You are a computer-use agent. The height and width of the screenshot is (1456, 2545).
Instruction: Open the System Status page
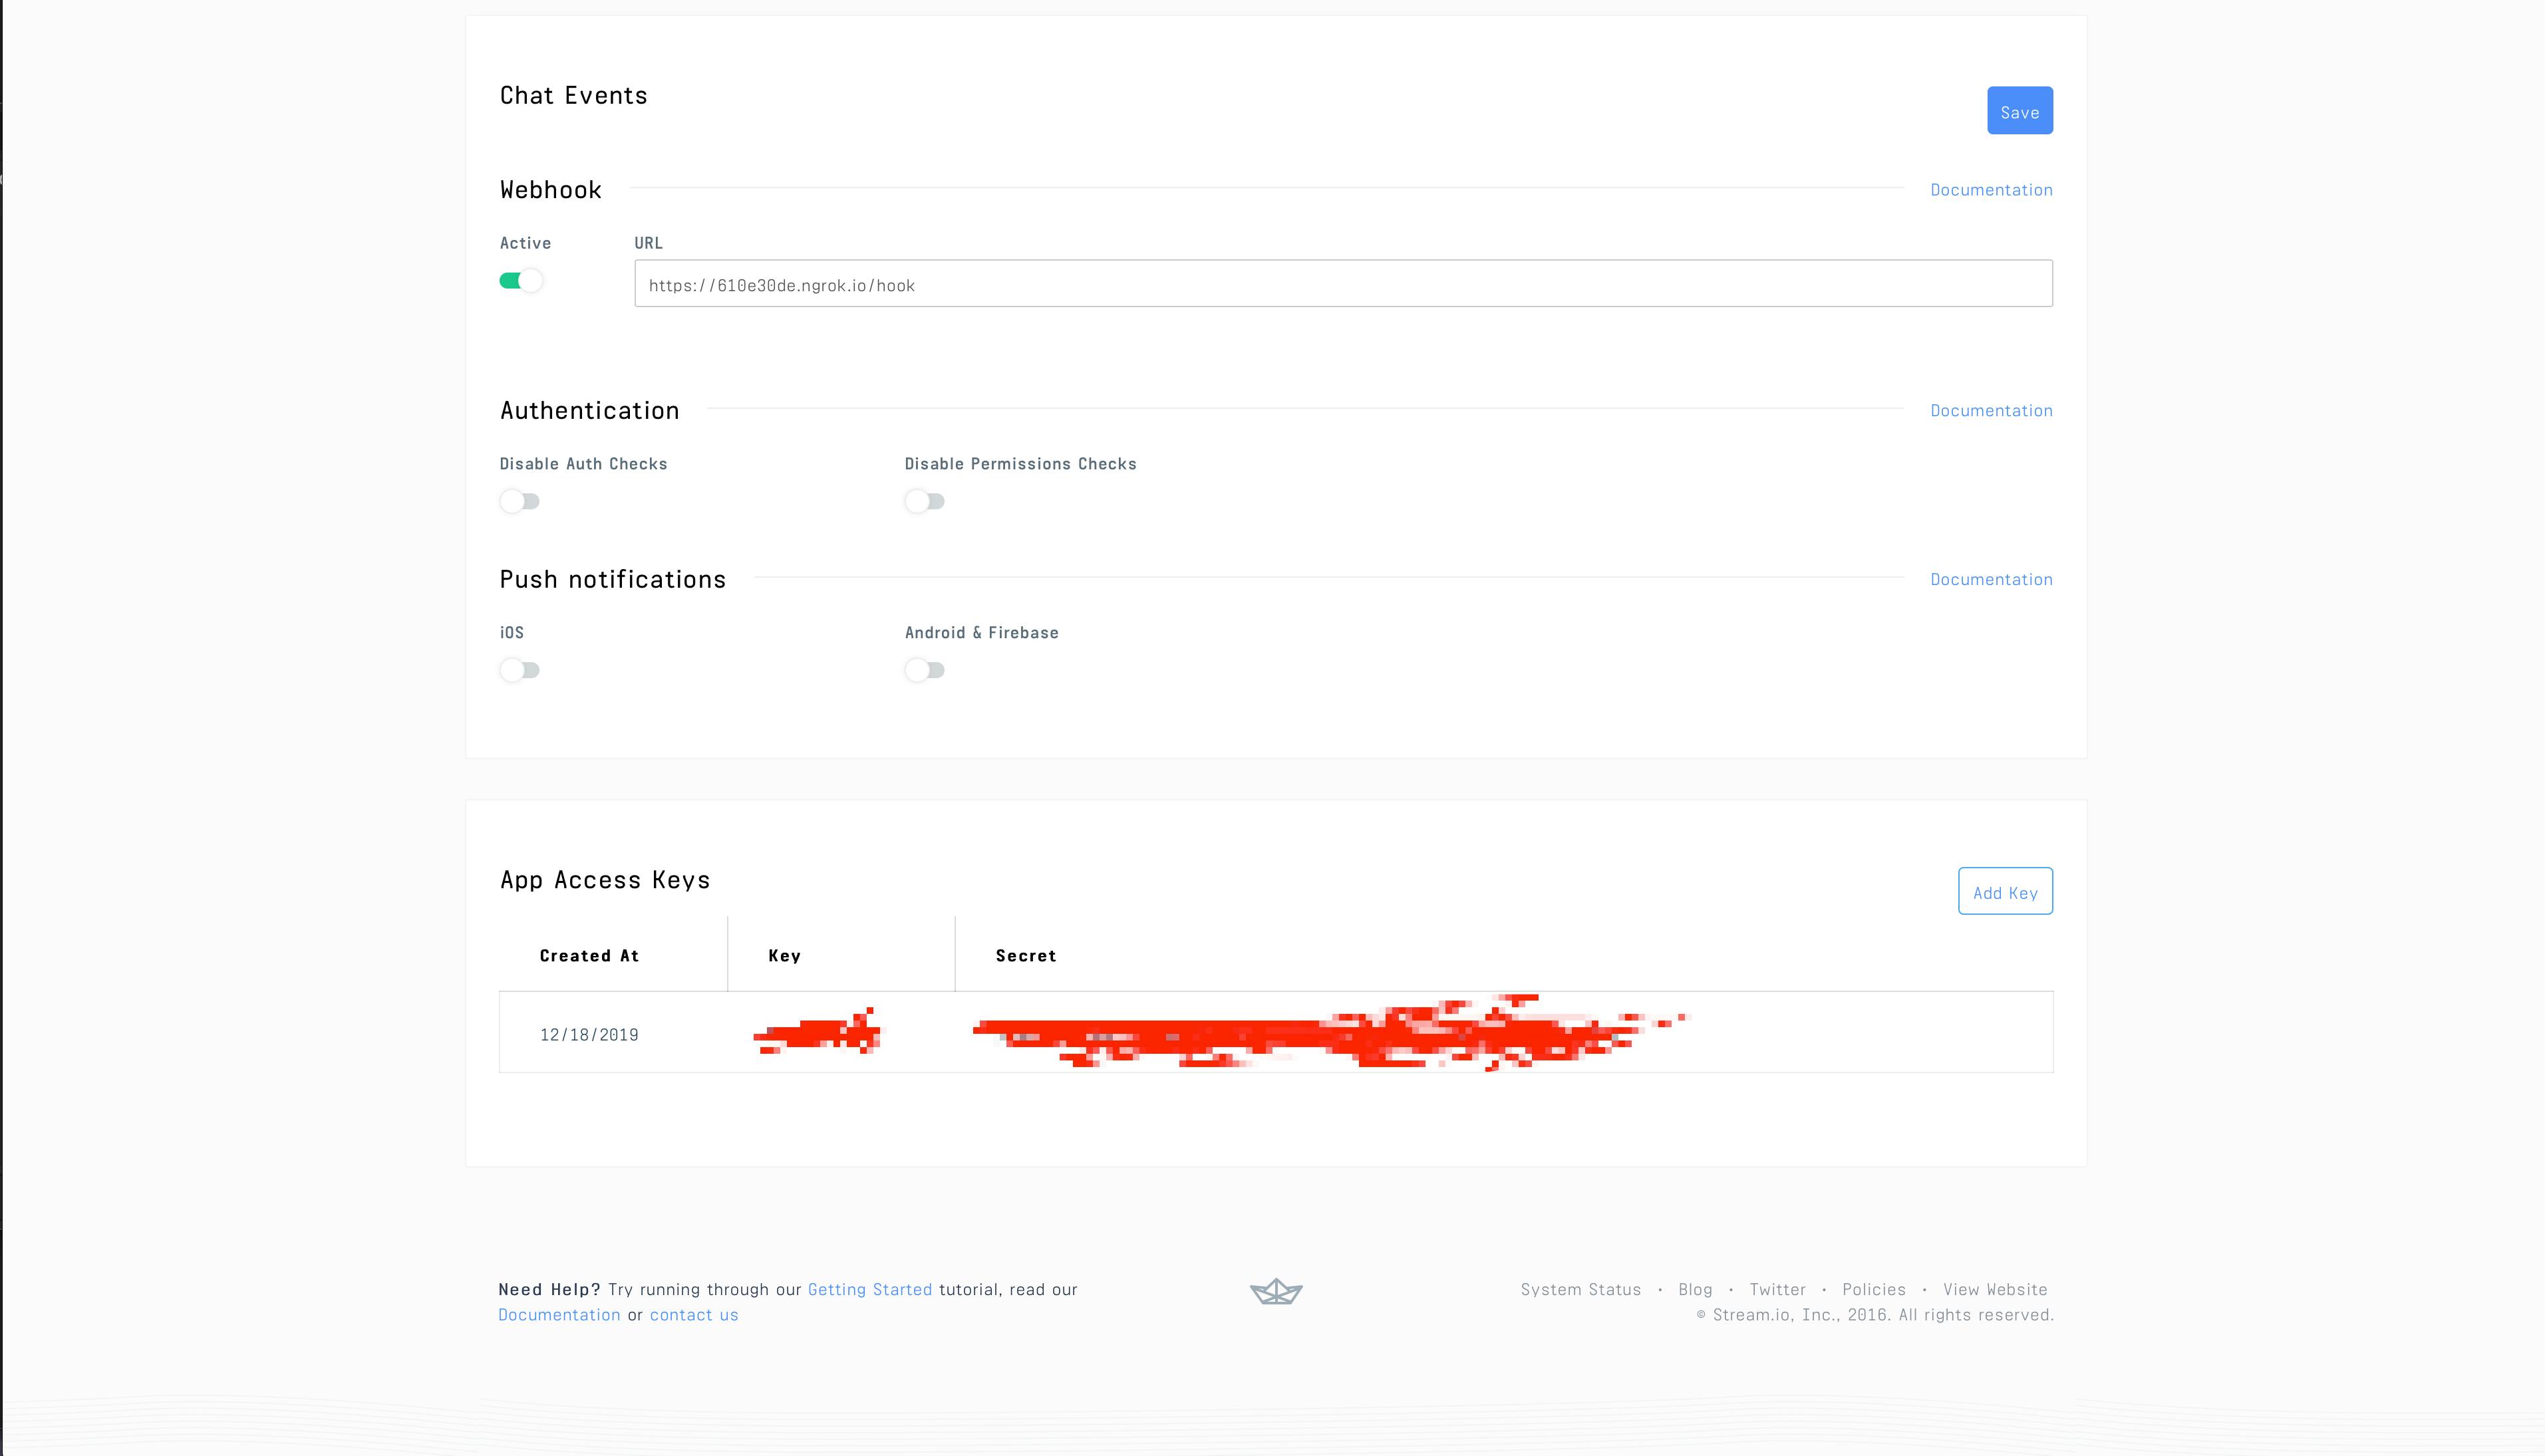click(x=1580, y=1289)
